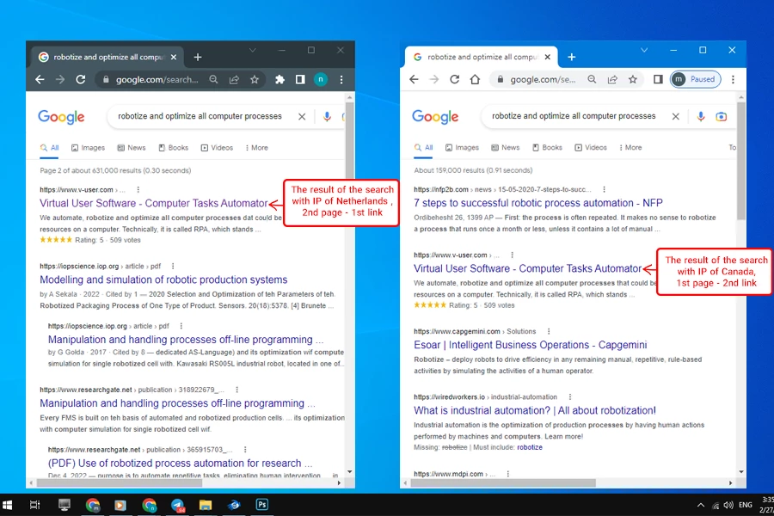Click forward arrow in left dark Chrome window
Viewport: 774px width, 516px height.
point(60,79)
